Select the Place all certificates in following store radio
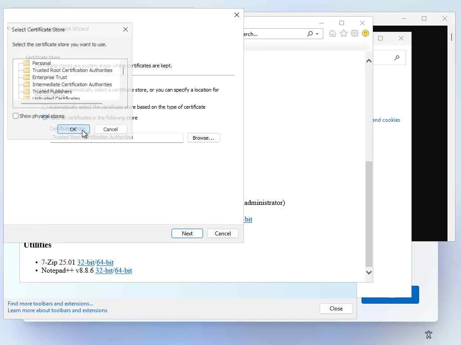 [x=45, y=118]
